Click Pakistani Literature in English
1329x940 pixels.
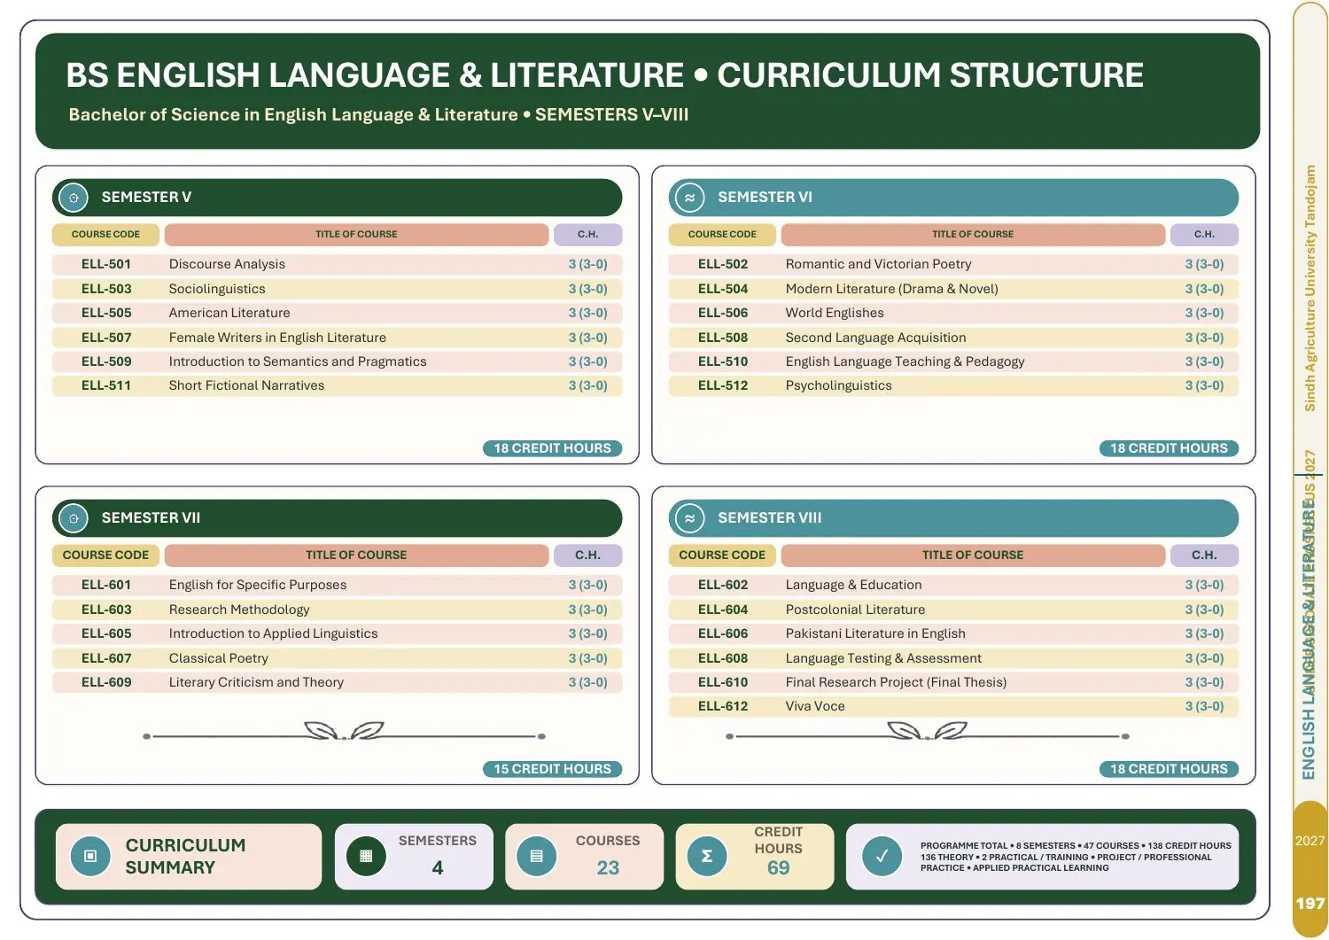point(875,633)
